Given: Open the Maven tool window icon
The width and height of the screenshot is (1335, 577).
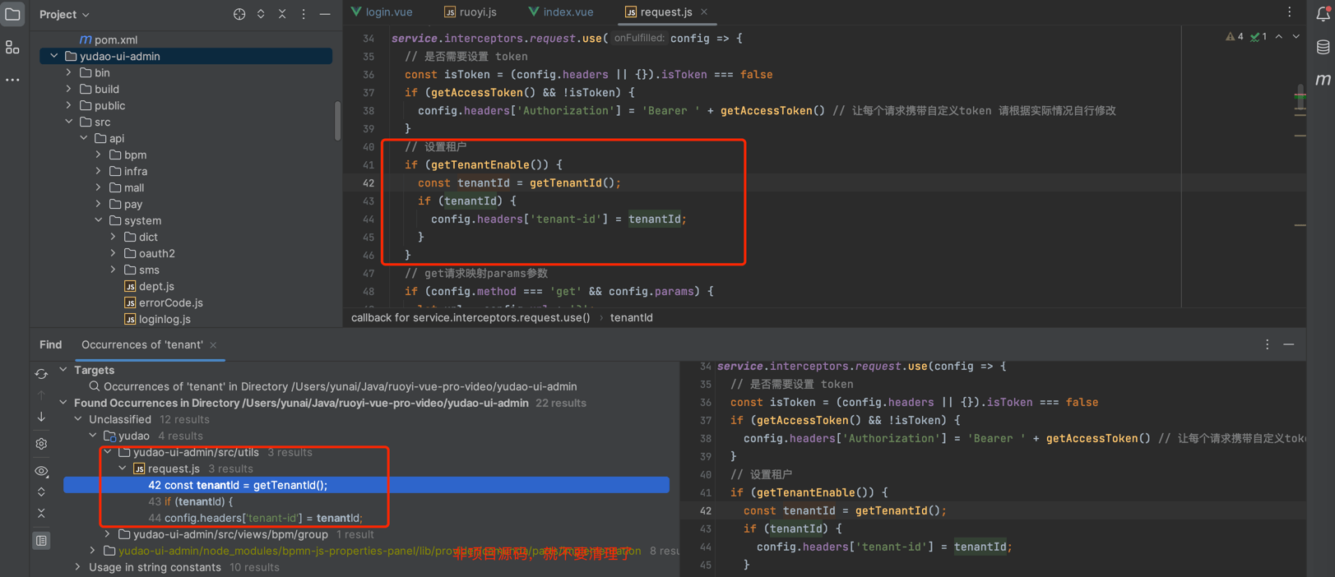Looking at the screenshot, I should tap(1323, 80).
